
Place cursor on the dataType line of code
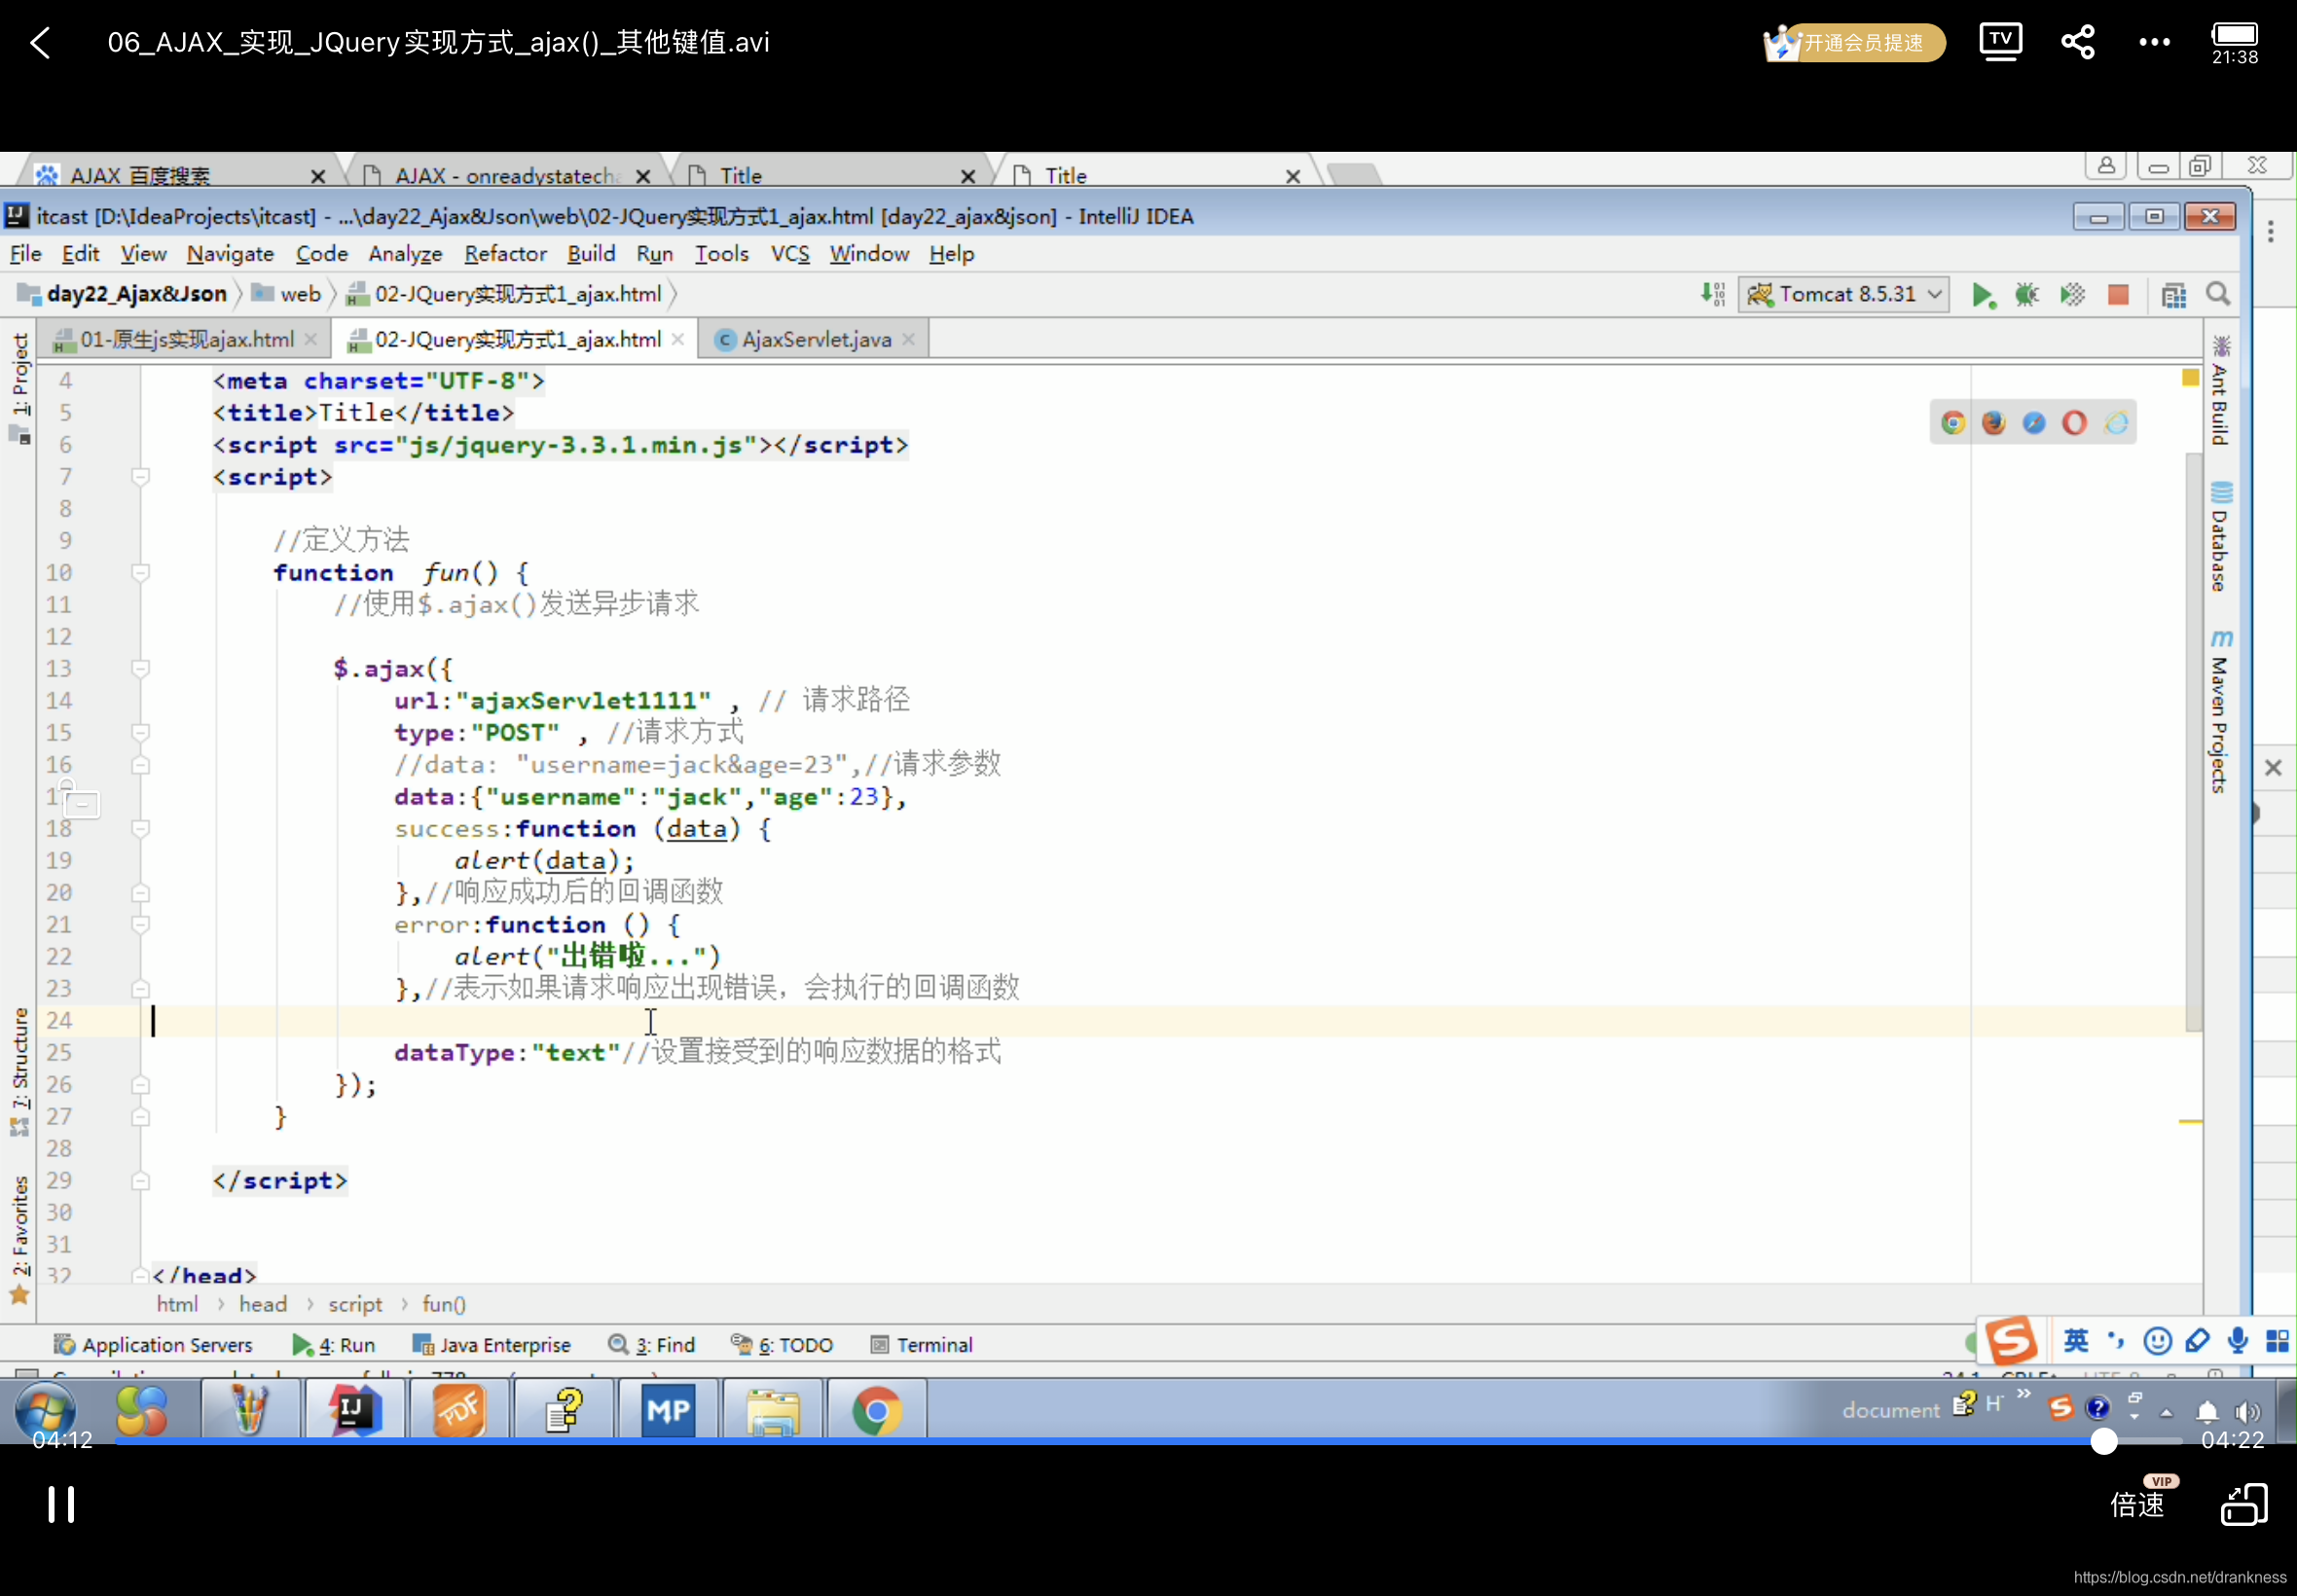pos(697,1052)
